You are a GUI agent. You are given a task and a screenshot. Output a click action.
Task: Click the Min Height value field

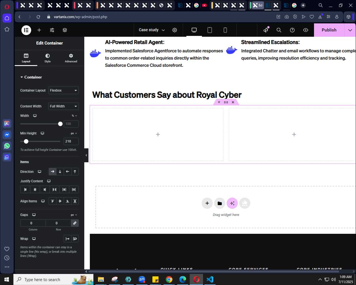(71, 141)
